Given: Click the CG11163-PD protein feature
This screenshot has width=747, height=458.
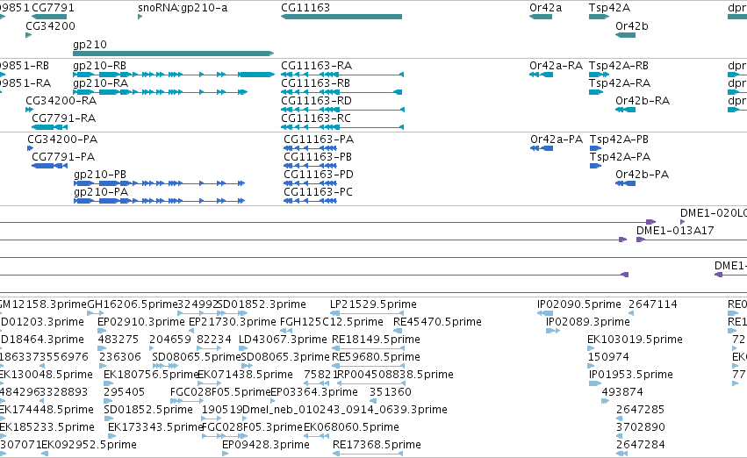Looking at the screenshot, I should 310,183.
